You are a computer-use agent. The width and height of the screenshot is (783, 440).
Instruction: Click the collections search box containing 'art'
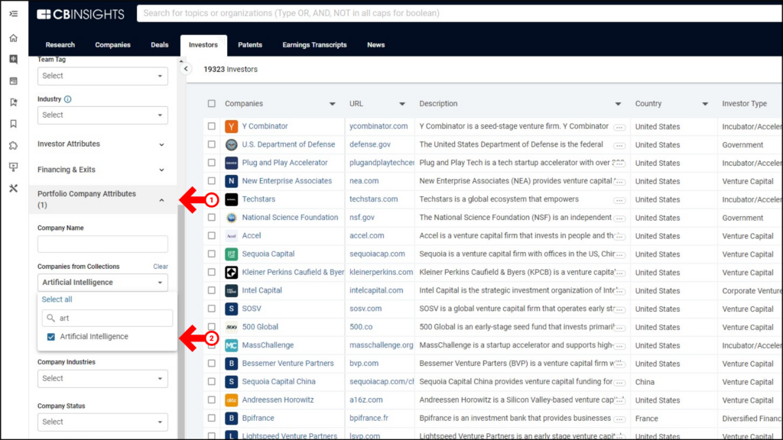pos(107,319)
